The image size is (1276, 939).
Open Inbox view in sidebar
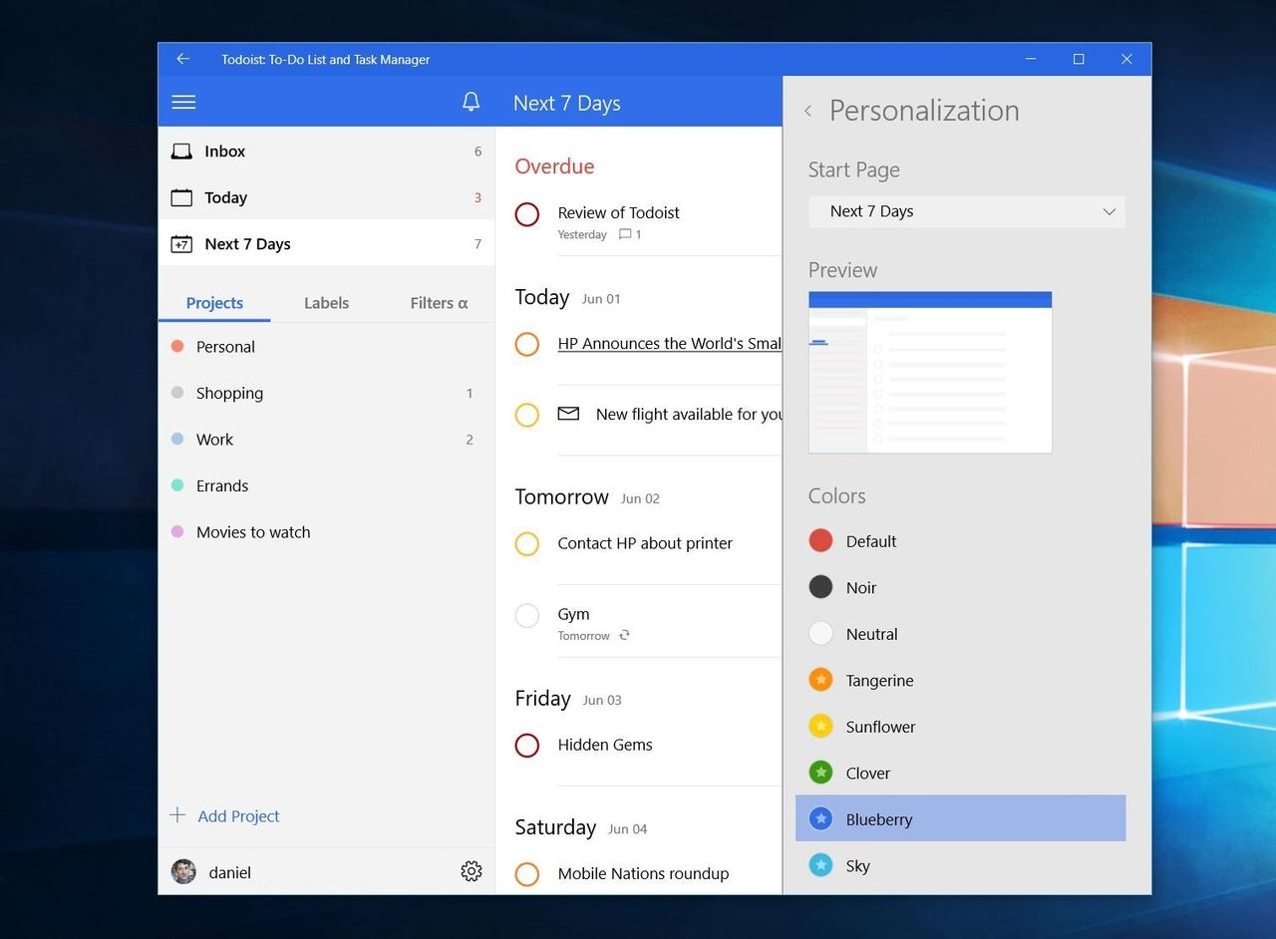point(326,152)
